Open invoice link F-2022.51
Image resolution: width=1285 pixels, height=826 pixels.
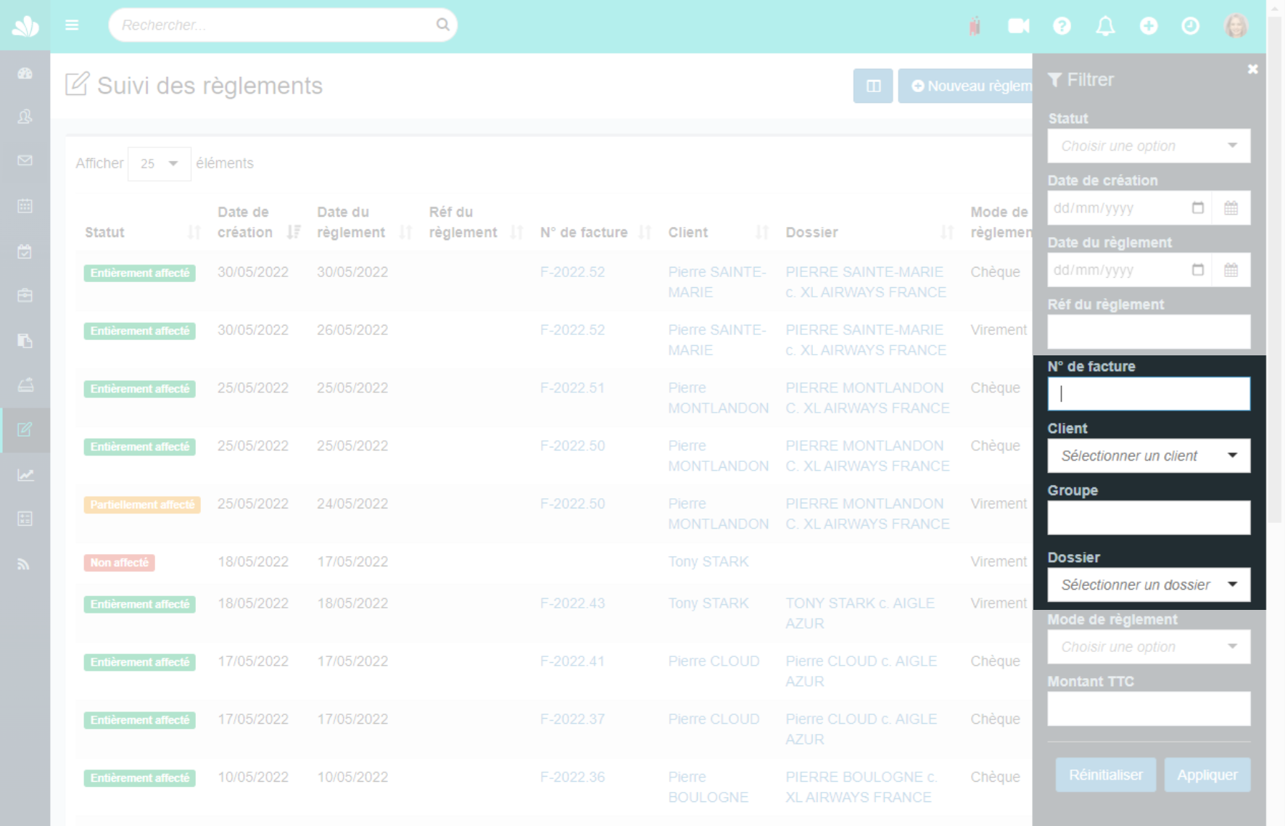tap(572, 388)
